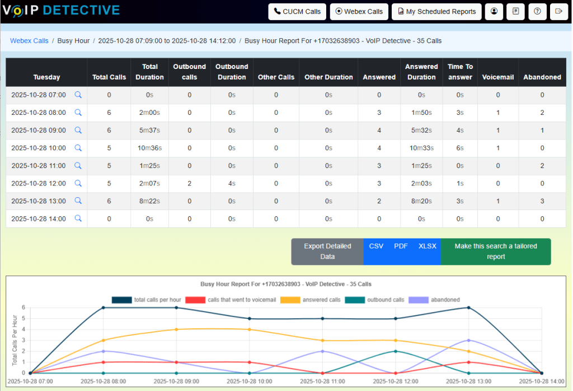Export the report as CSV
Viewport: 573px width, 391px height.
coord(375,245)
